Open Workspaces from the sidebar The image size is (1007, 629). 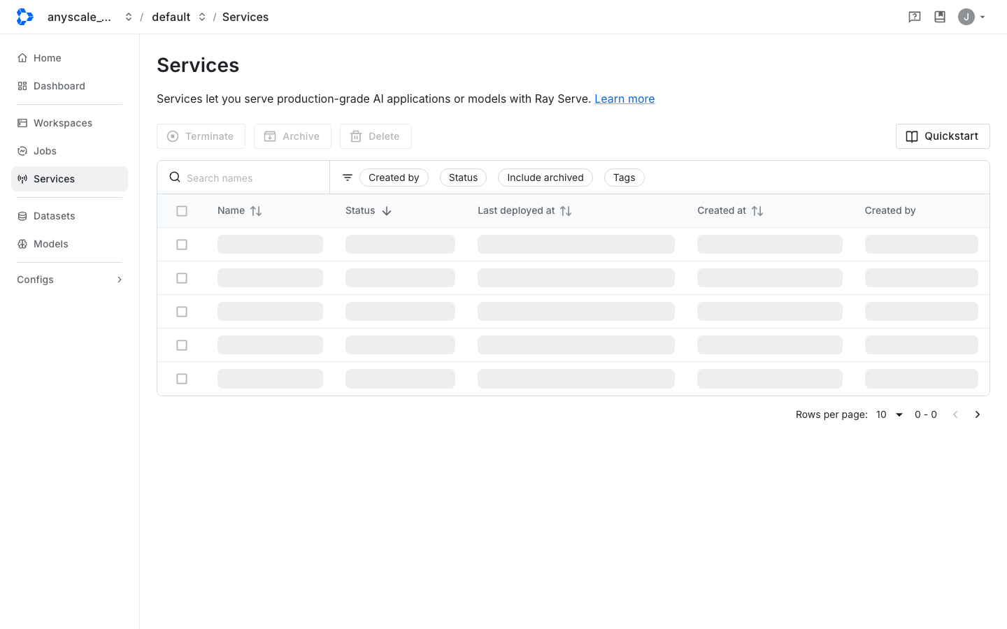(69, 123)
